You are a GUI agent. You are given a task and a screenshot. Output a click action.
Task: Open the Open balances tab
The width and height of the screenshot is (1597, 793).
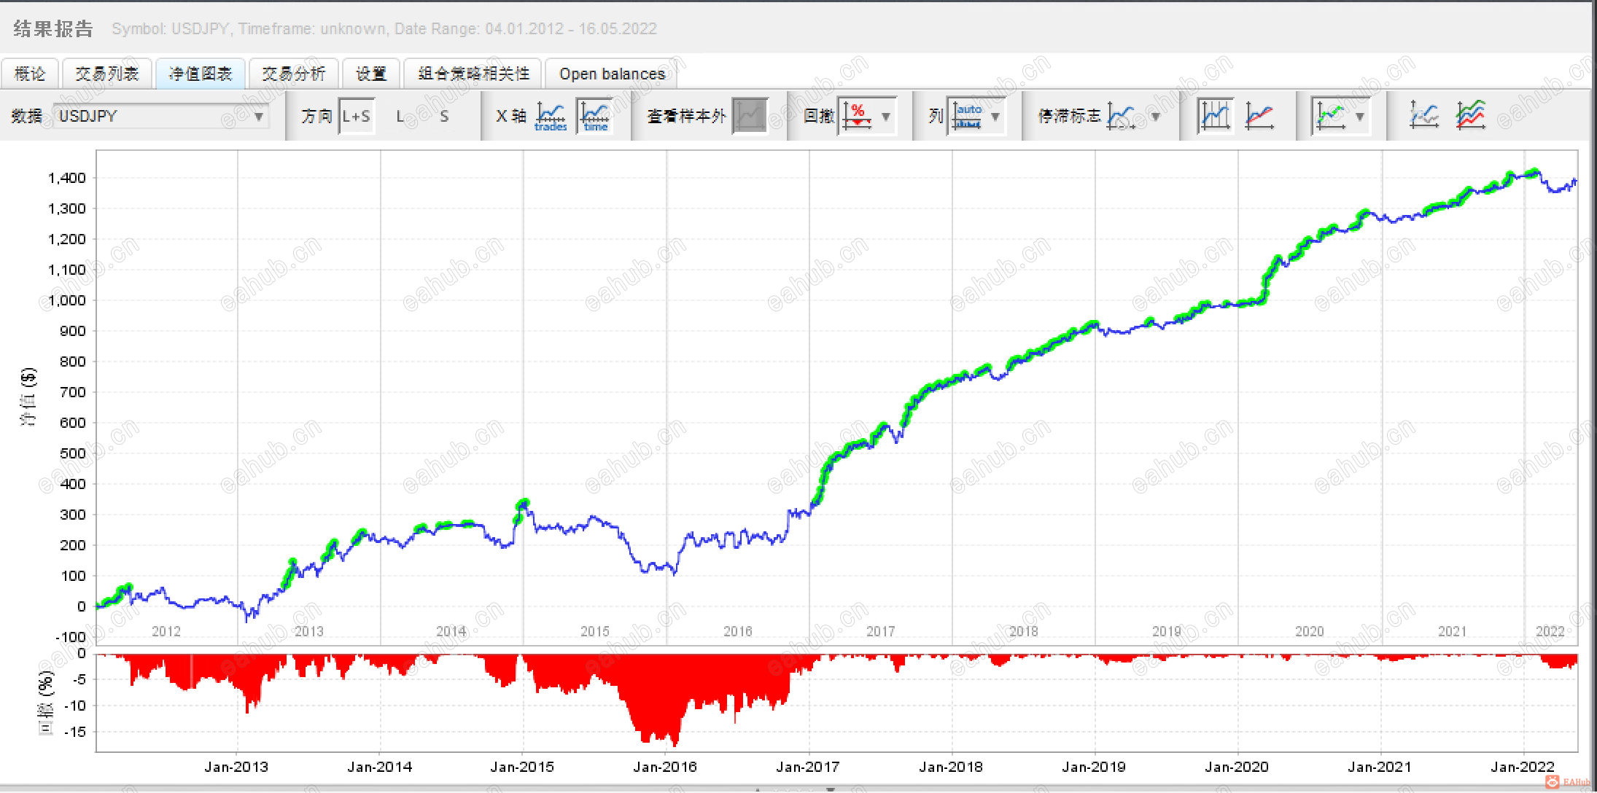click(x=612, y=74)
